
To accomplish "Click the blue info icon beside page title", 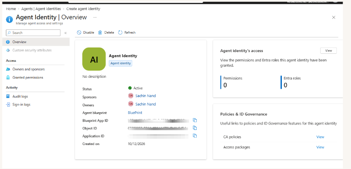I will pyautogui.click(x=9, y=19).
